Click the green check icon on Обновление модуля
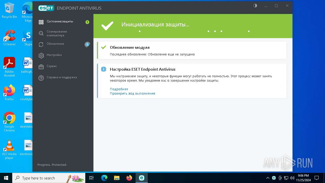The height and width of the screenshot is (183, 325). (104, 47)
